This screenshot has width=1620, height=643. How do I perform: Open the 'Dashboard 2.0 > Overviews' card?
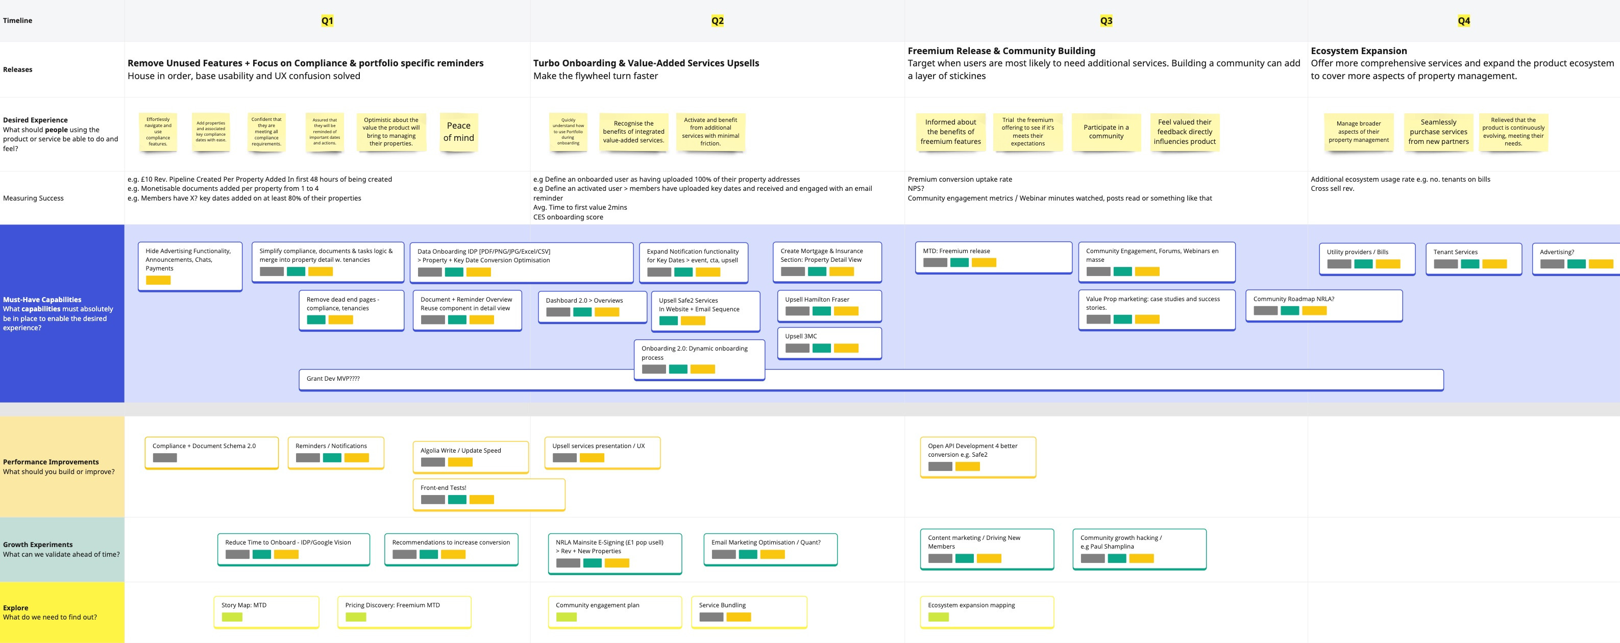pyautogui.click(x=593, y=307)
